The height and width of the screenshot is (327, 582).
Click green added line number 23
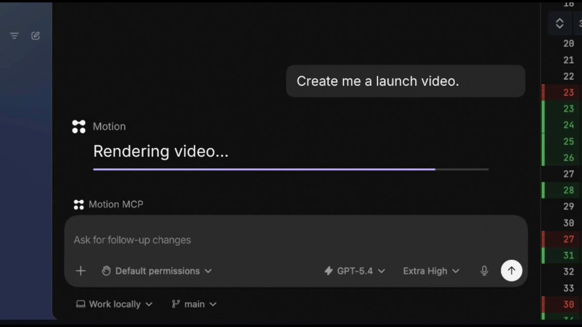coord(568,109)
